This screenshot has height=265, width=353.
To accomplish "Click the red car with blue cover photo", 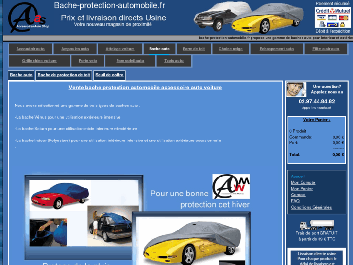I will 60,195.
